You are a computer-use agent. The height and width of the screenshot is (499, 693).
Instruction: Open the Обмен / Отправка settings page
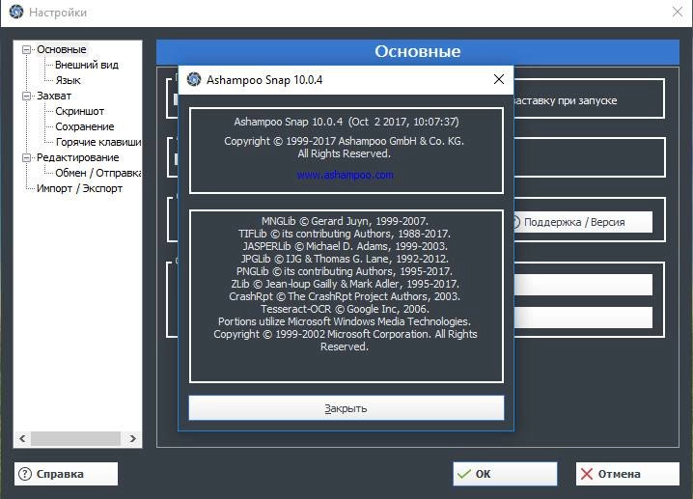pyautogui.click(x=98, y=173)
